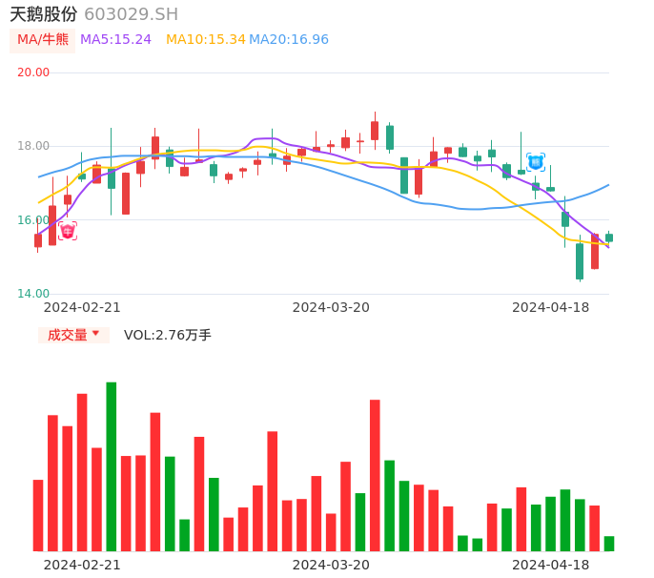Click the 2024-03-20 date label under price chart

pyautogui.click(x=331, y=307)
